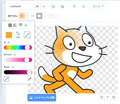Viewport: 120px width, 104px height.
Task: Click the Ungroup objects icon
Action: tap(62, 6)
